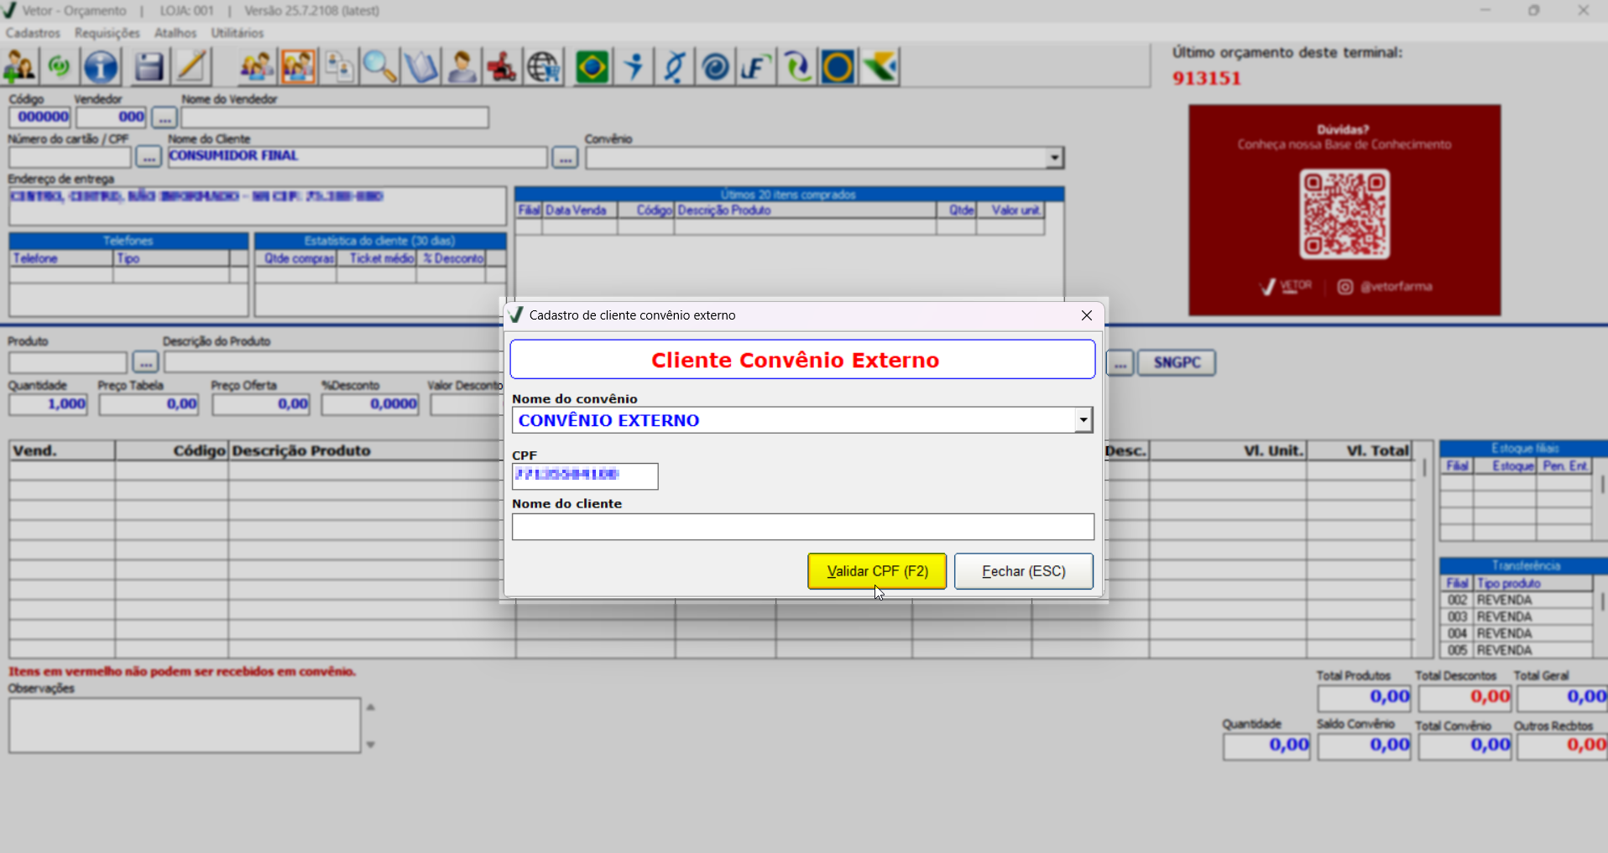The image size is (1608, 853).
Task: Click the red delivery scooter icon
Action: (502, 67)
